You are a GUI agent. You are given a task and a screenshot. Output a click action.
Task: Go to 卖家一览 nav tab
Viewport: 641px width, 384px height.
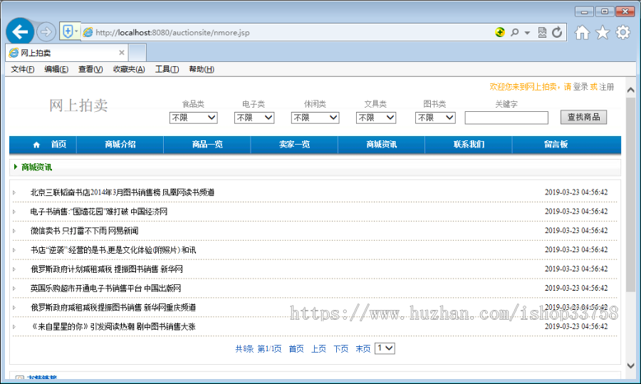click(x=294, y=145)
